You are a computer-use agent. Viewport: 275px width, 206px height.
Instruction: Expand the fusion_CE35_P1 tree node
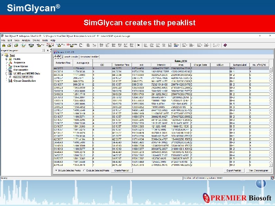10,77
